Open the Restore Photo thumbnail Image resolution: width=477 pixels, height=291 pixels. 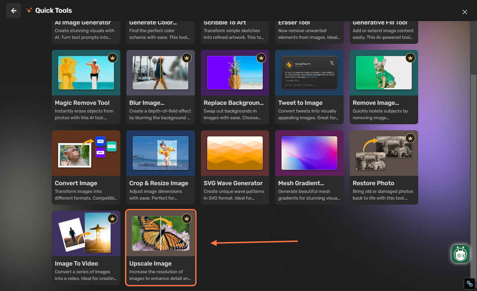click(x=384, y=153)
